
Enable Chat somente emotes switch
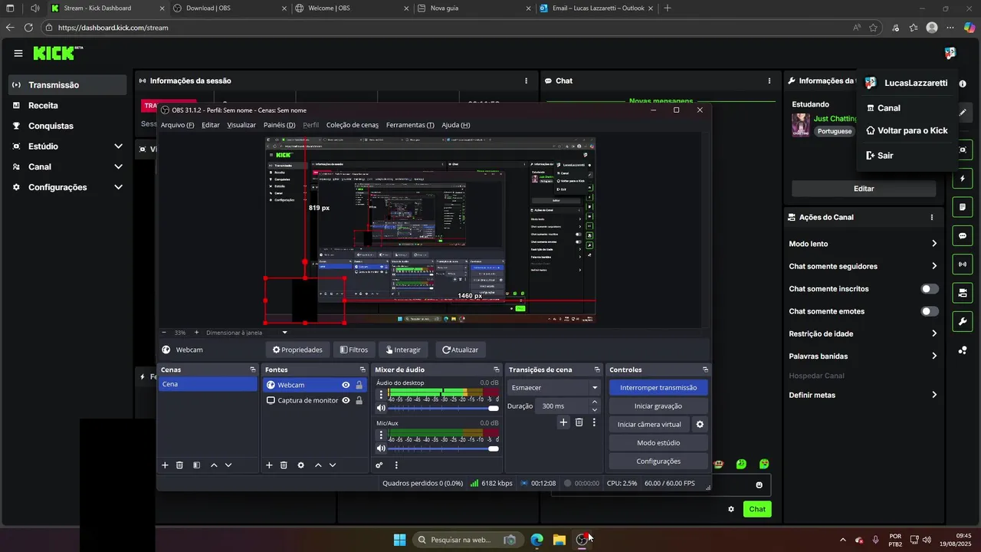pos(930,311)
